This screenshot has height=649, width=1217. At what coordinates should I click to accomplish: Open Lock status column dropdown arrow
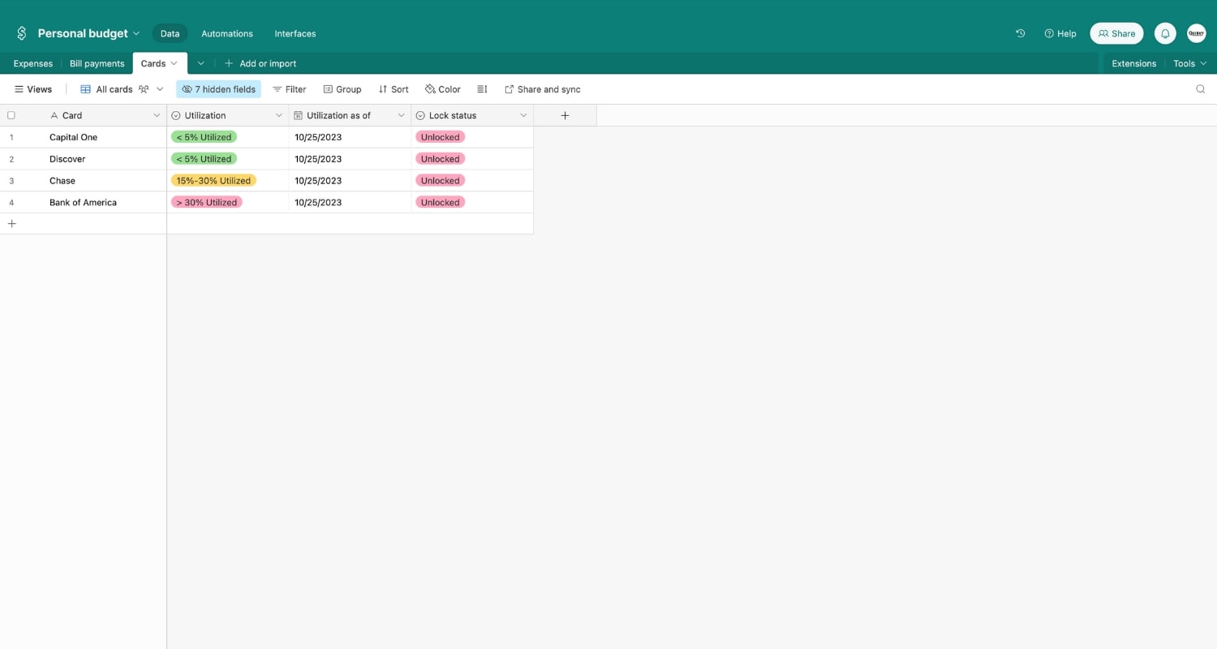pos(523,115)
